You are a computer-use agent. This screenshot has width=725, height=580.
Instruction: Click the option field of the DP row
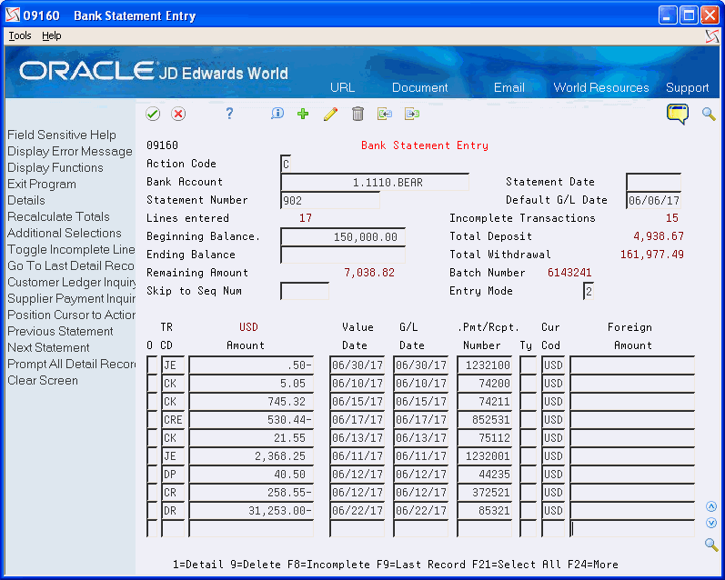(x=152, y=475)
